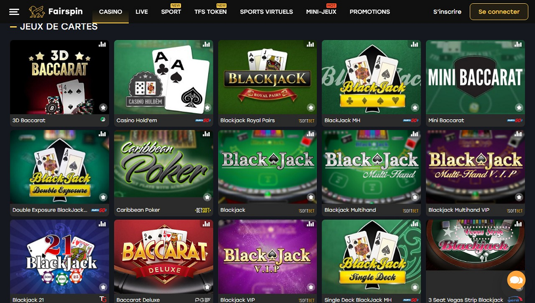This screenshot has width=535, height=303.
Task: Favorite Casino Hold'em with star toggle
Action: (207, 108)
